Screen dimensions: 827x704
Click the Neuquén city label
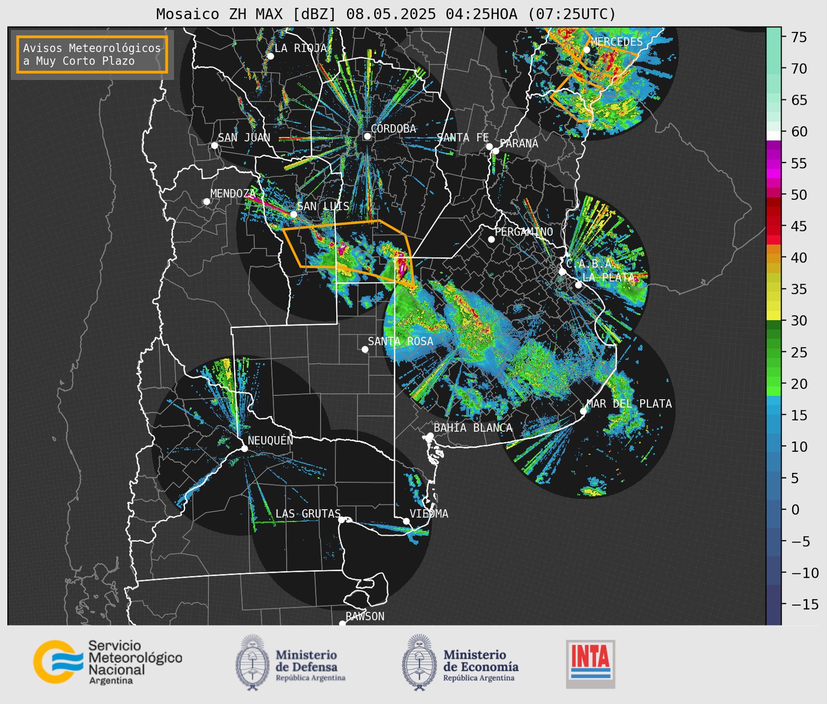[270, 440]
